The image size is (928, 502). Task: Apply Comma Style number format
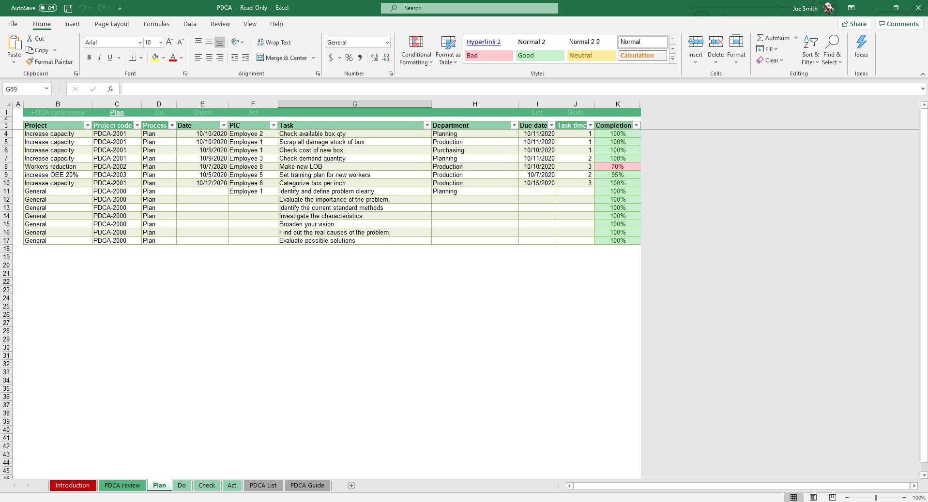pyautogui.click(x=360, y=58)
